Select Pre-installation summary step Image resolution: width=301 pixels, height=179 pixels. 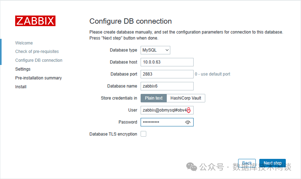pos(39,78)
